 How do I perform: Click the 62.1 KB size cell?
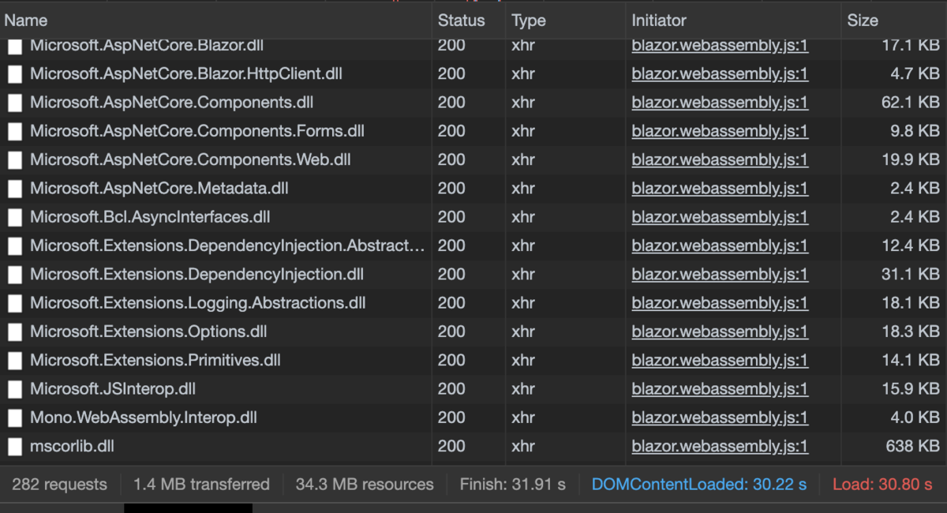tap(911, 103)
